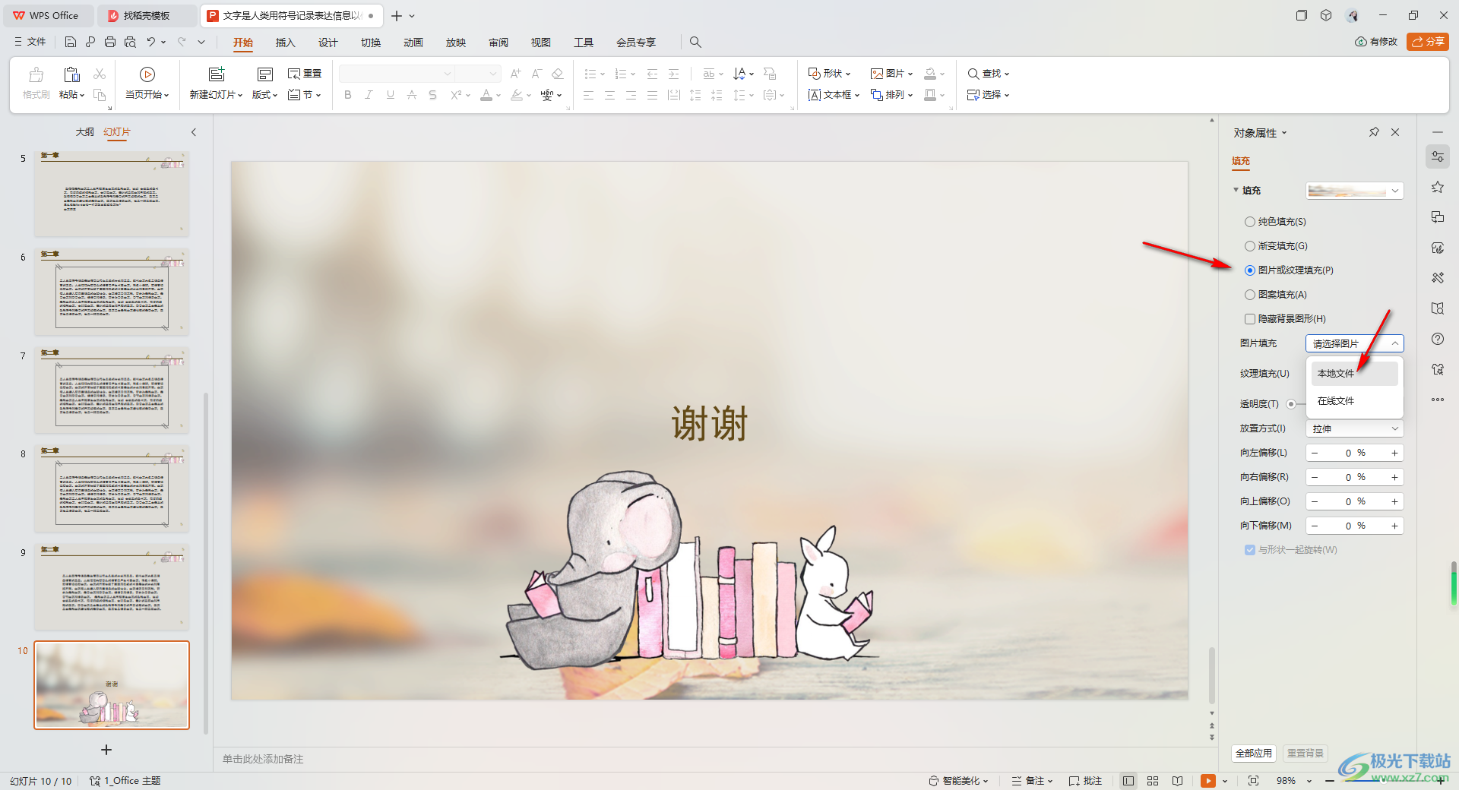Toggle Underline text formatting
The image size is (1459, 790).
[391, 95]
